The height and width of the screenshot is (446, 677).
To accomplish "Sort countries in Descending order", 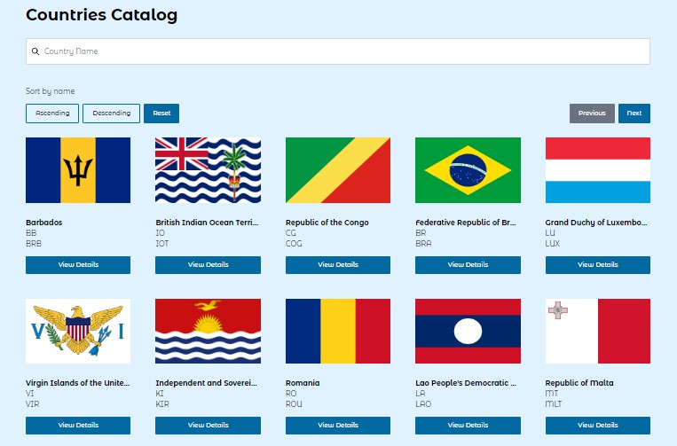I will point(111,113).
